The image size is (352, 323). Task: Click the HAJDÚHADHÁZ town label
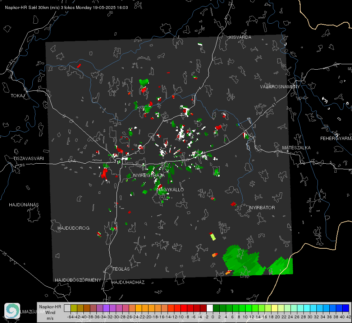click(x=128, y=282)
